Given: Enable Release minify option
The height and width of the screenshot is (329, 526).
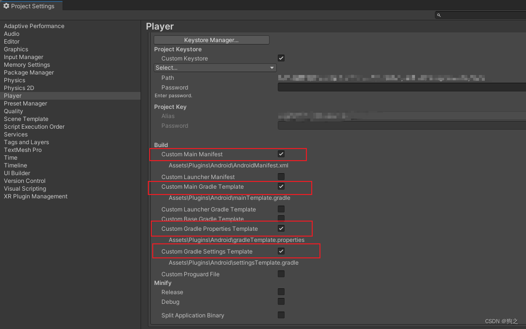Looking at the screenshot, I should tap(281, 291).
